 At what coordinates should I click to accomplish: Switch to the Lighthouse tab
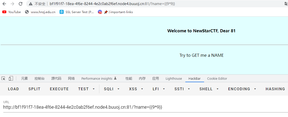[x=174, y=78]
